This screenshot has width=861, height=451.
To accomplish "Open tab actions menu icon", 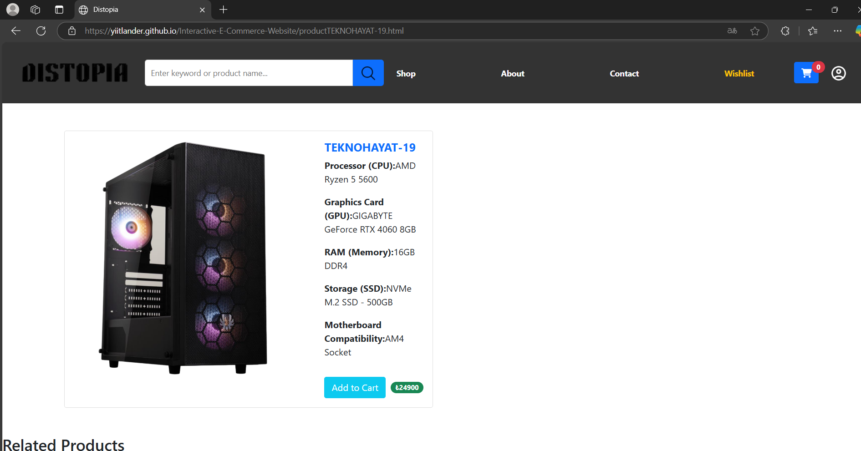I will point(59,10).
